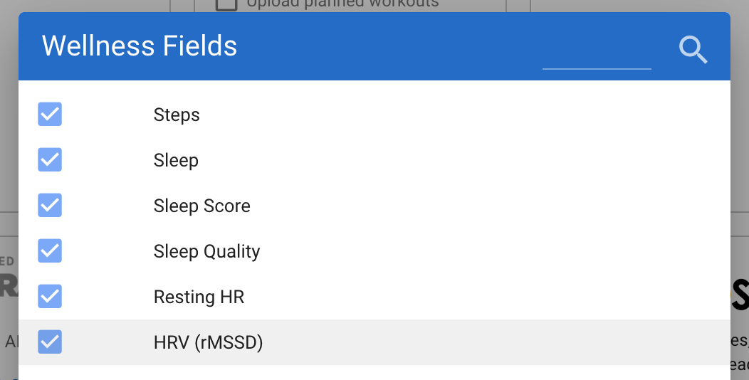
Task: Click the Sleep field name
Action: tap(176, 161)
